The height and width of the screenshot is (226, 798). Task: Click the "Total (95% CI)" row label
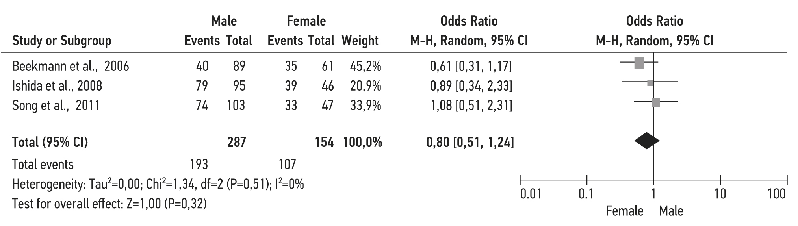(50, 142)
